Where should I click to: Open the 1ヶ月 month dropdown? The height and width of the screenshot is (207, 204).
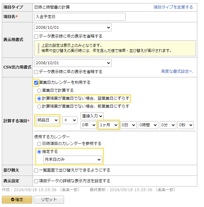[x=108, y=125]
